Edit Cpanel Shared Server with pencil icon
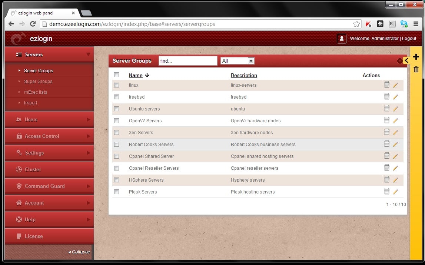The width and height of the screenshot is (425, 265). tap(395, 156)
